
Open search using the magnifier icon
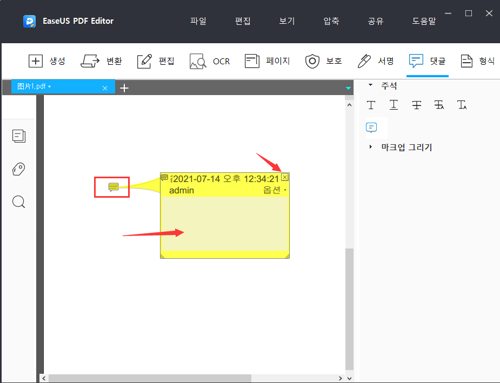point(18,201)
